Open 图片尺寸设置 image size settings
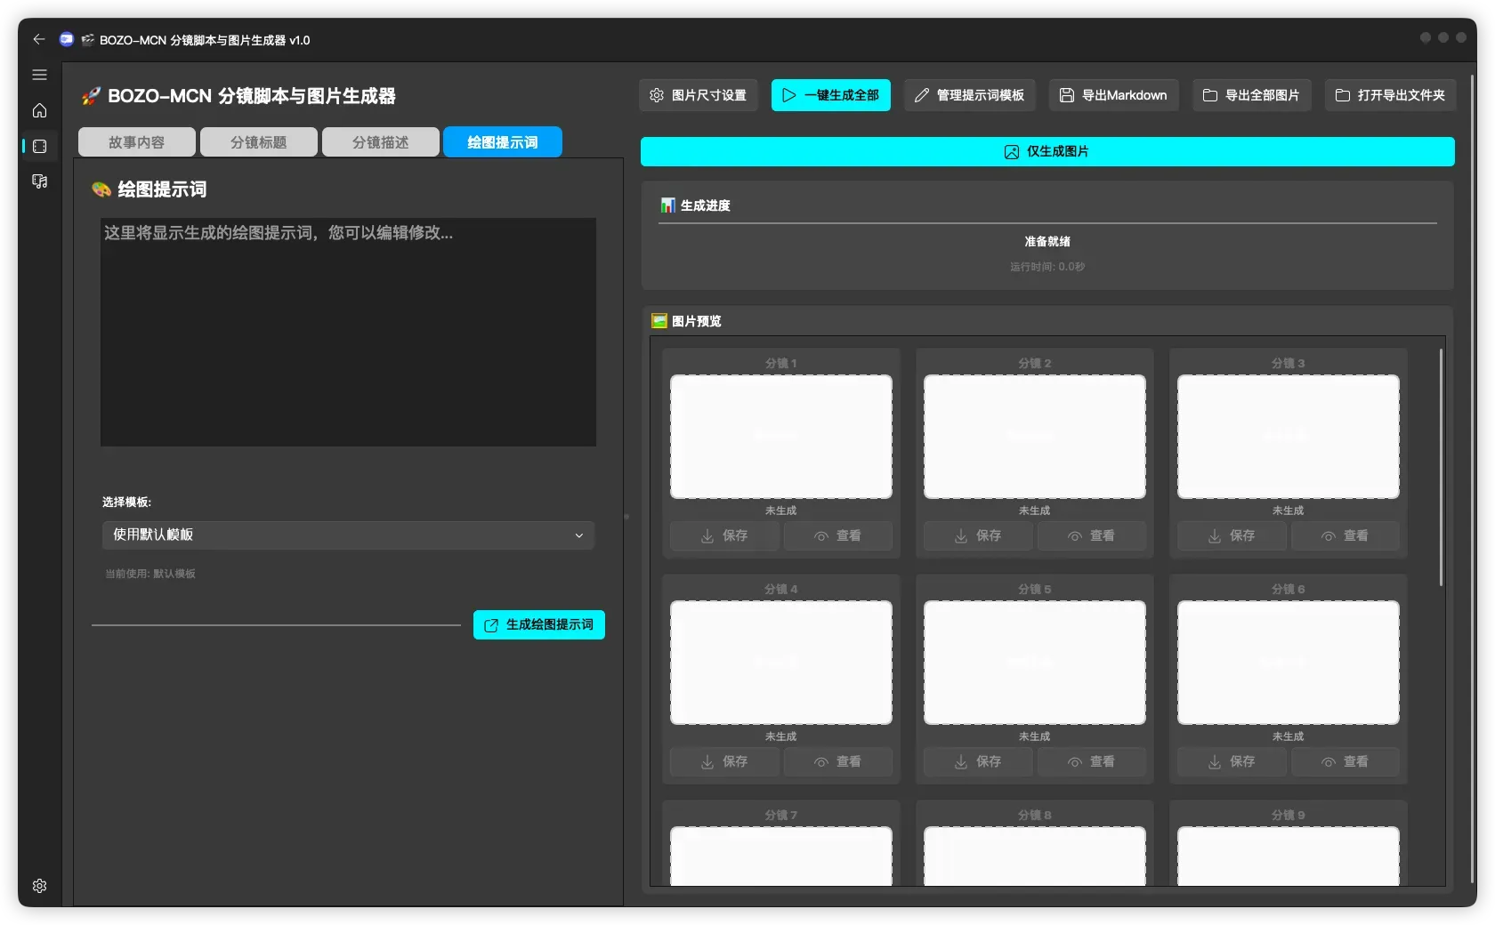The image size is (1495, 925). (x=699, y=95)
